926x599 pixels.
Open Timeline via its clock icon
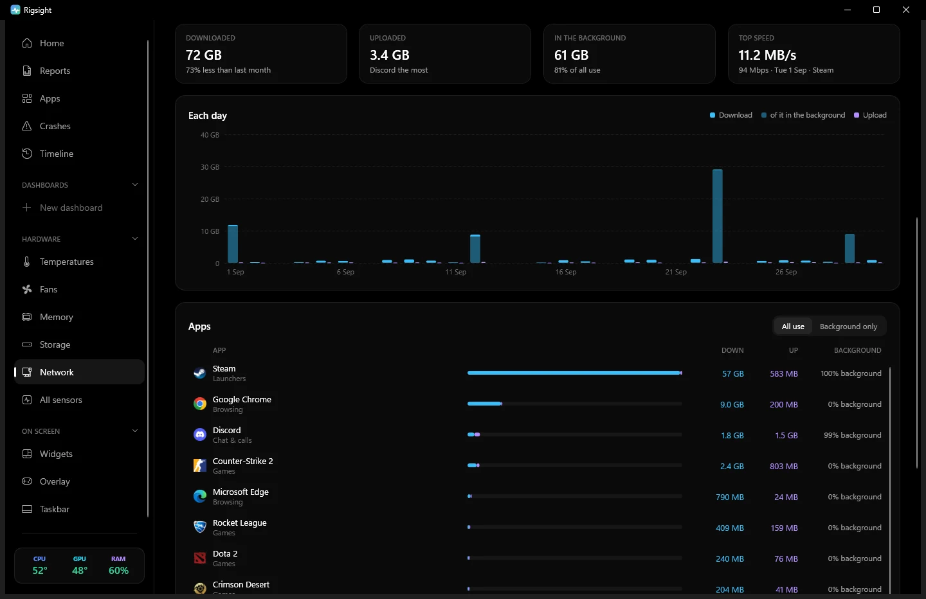27,154
